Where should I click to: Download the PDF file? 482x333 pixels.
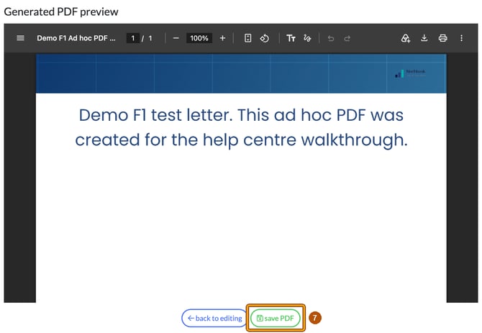coord(424,38)
